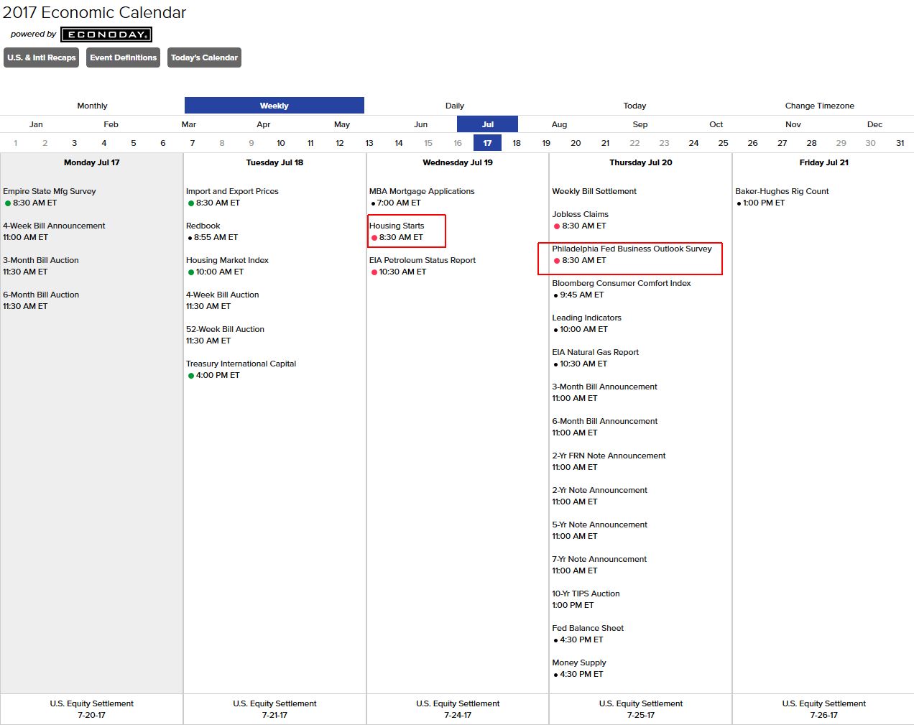Select the month Dec

tap(874, 124)
